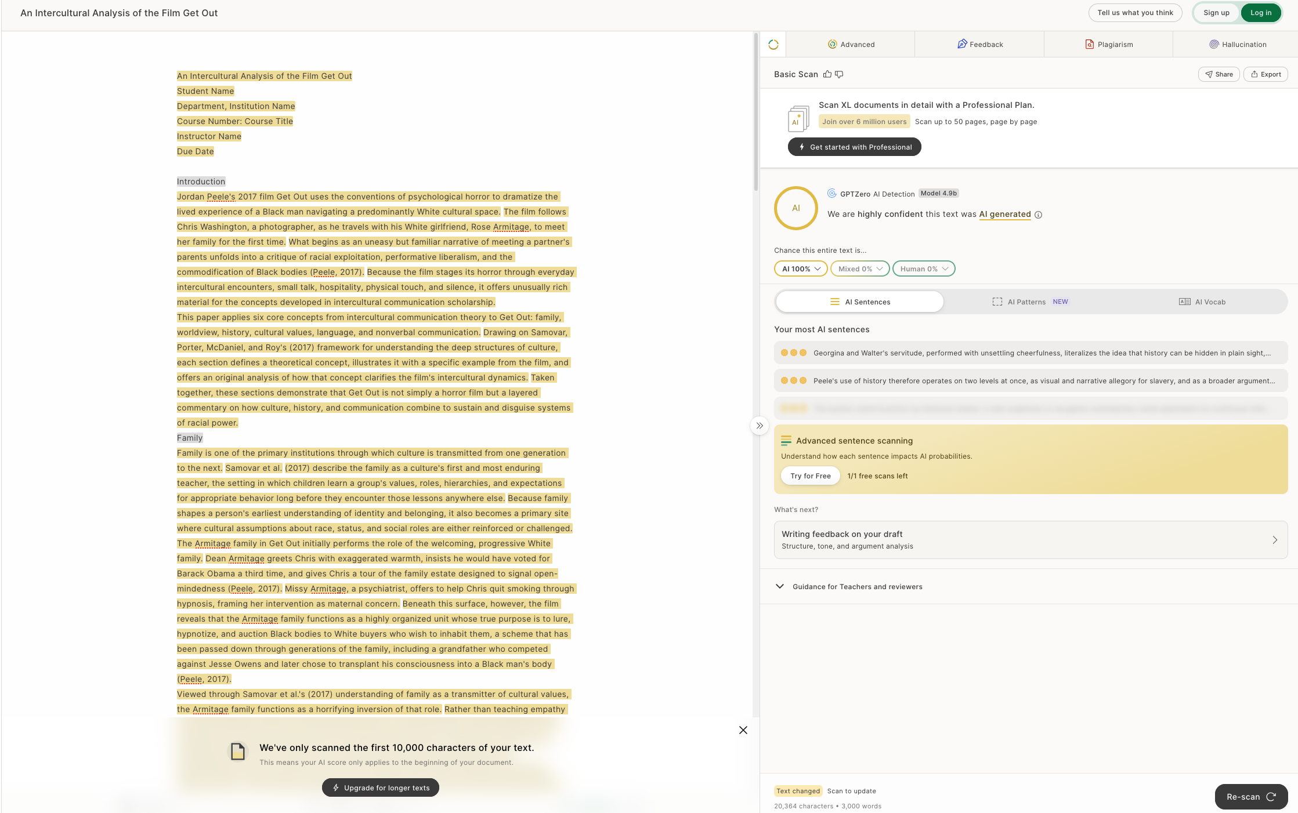Screen dimensions: 1298x813
Task: Click the info icon after AI generated
Action: (x=1038, y=215)
